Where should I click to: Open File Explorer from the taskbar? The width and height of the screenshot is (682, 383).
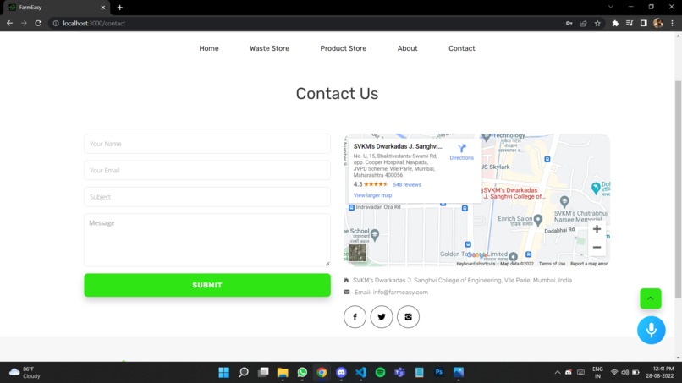click(283, 372)
